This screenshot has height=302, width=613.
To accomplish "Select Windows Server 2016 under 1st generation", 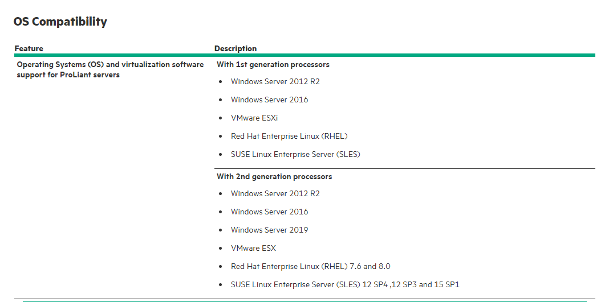I will (x=269, y=100).
